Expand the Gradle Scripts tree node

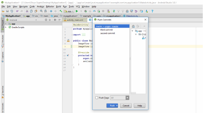coord(6,27)
